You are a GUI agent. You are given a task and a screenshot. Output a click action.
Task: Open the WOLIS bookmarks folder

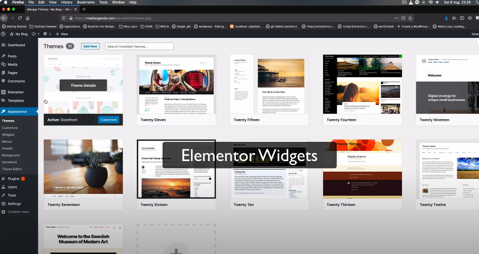point(162,26)
